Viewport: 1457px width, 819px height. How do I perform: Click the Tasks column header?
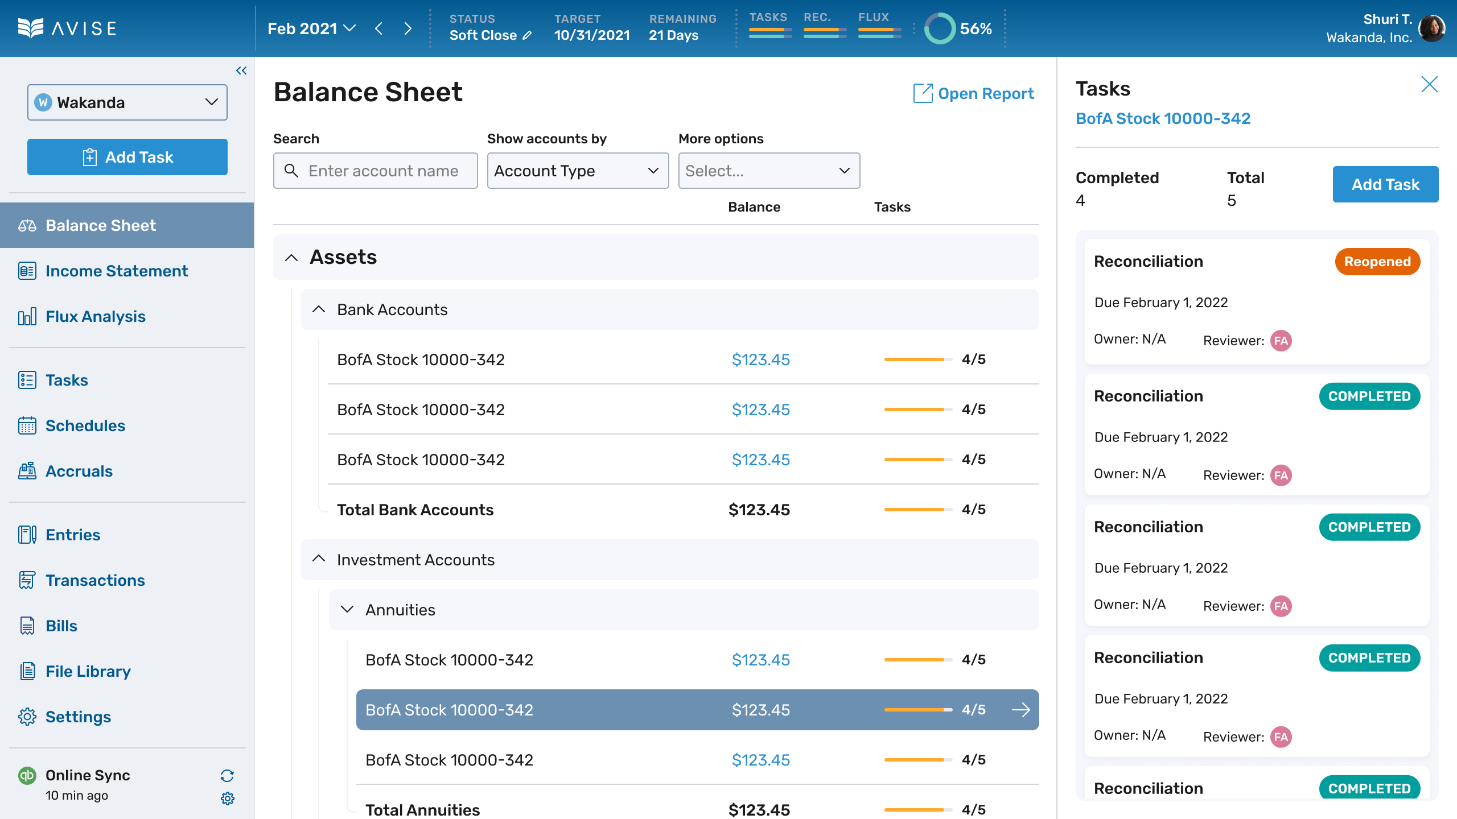(892, 207)
